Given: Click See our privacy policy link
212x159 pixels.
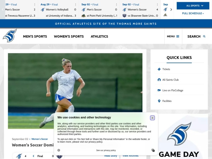Looking at the screenshot, I should (x=106, y=151).
